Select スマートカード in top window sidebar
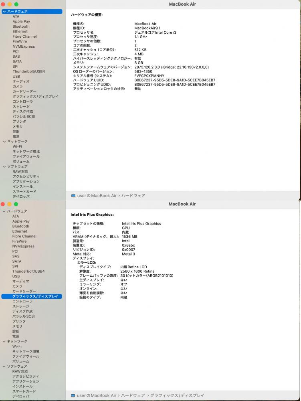Viewport: 301px width, 401px height. coord(24,192)
